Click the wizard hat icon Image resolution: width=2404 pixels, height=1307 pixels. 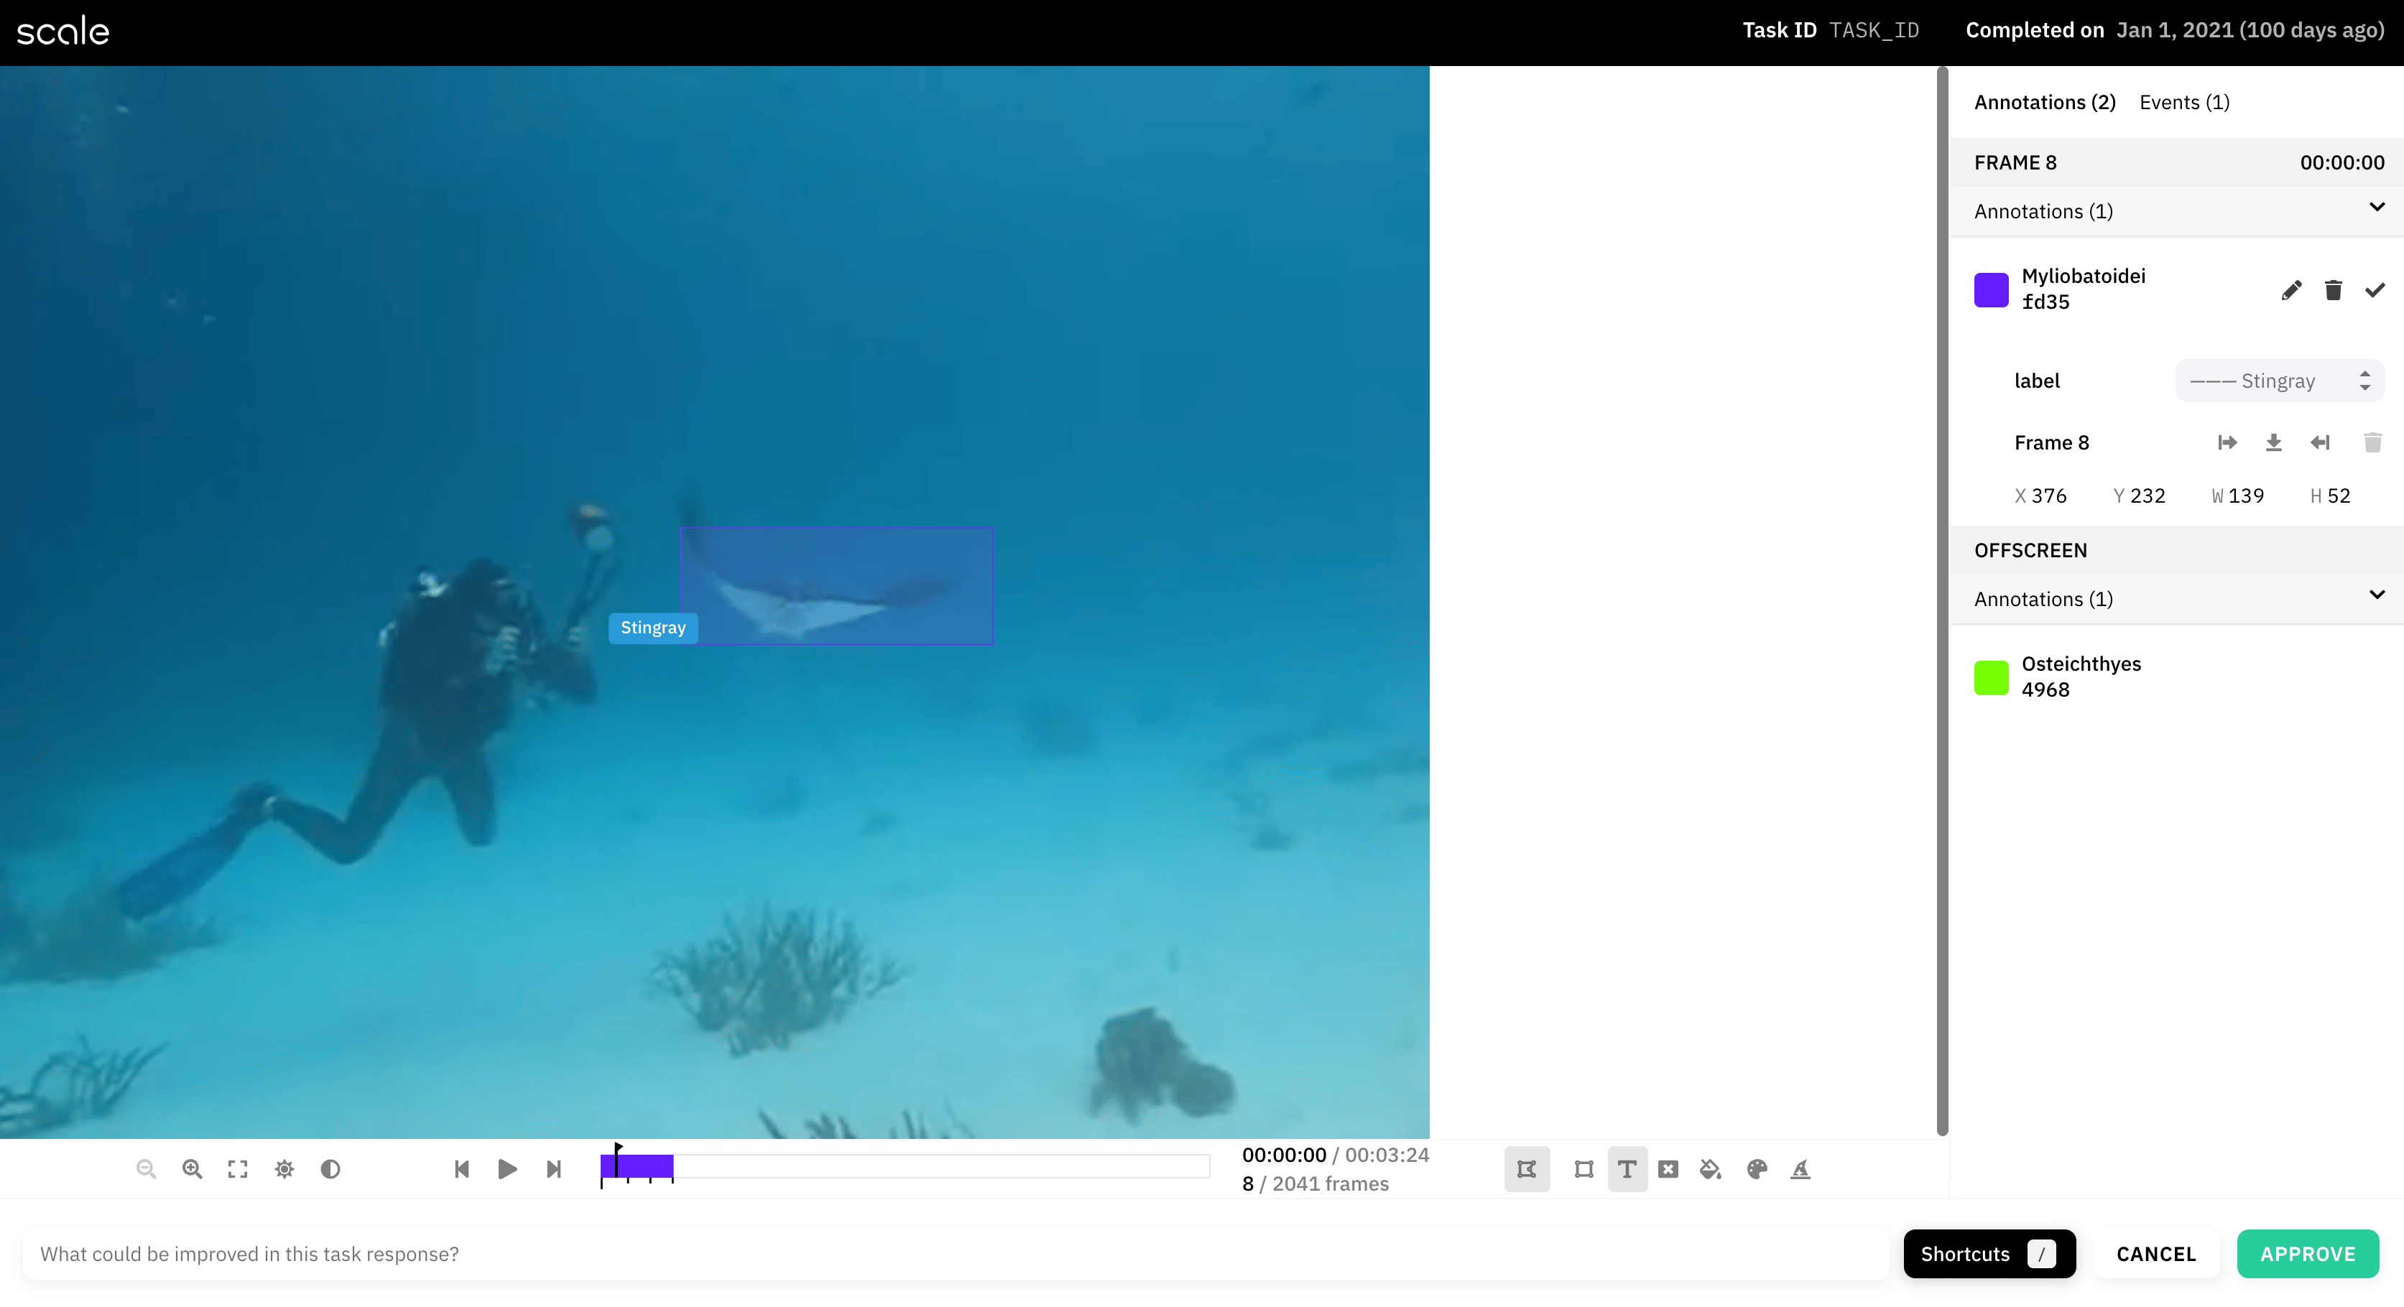tap(1800, 1169)
